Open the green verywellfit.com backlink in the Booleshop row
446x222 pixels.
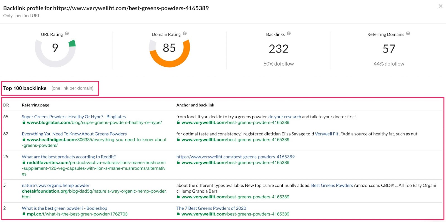(236, 214)
